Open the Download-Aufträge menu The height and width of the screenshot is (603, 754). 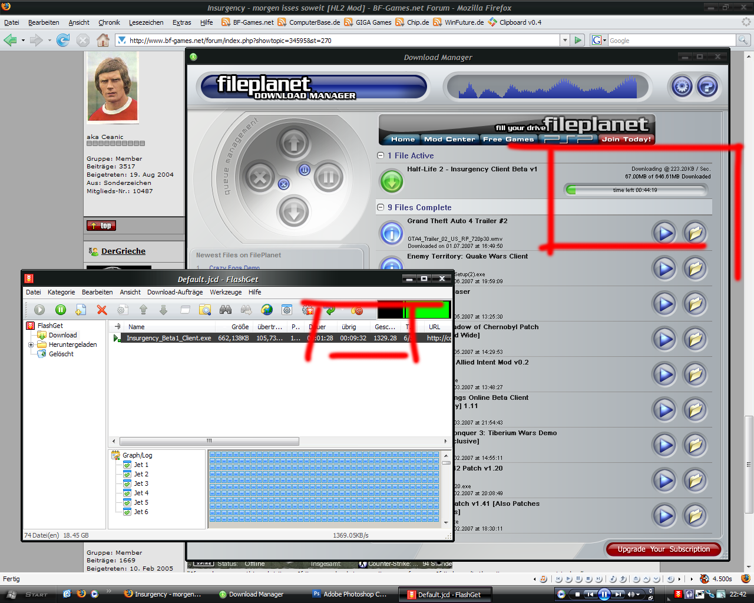pos(175,292)
